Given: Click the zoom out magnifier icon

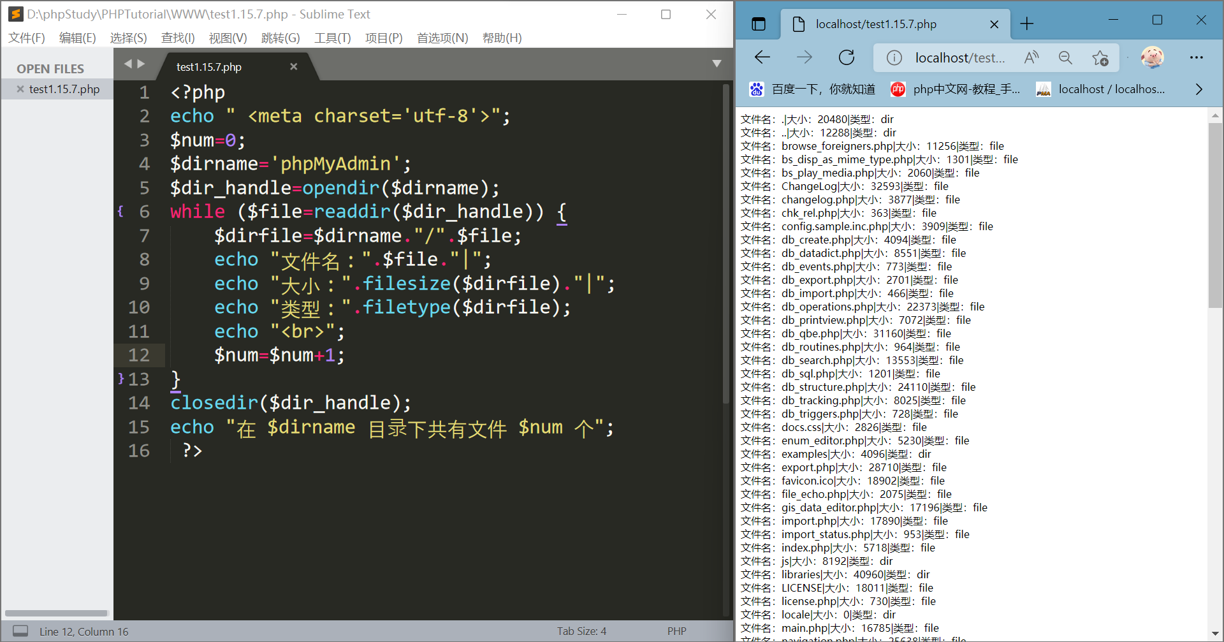Looking at the screenshot, I should click(1065, 58).
